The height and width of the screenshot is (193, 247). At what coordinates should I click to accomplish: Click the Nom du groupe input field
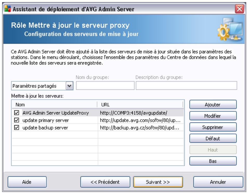[x=105, y=86]
